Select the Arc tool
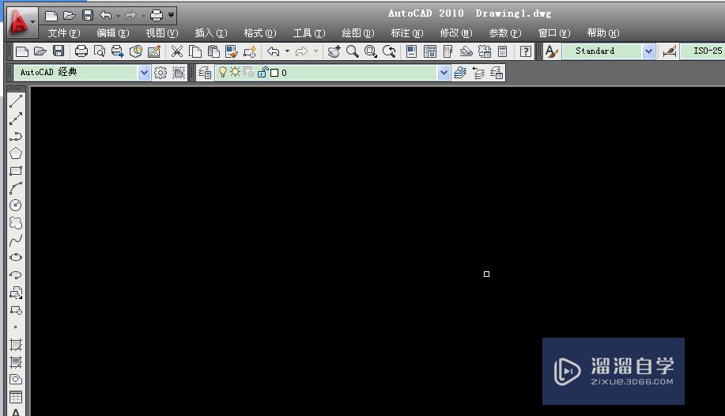Viewport: 725px width, 416px height. 16,188
